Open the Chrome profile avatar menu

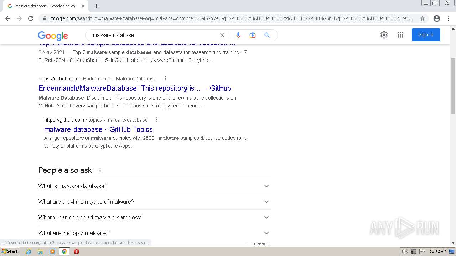[x=437, y=18]
